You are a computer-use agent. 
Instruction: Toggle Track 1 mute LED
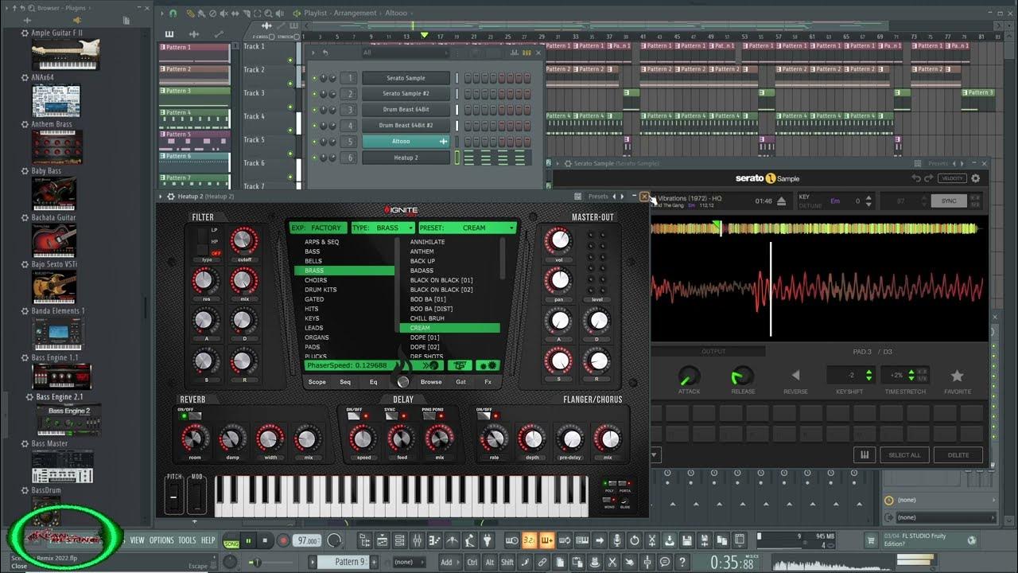[x=290, y=60]
